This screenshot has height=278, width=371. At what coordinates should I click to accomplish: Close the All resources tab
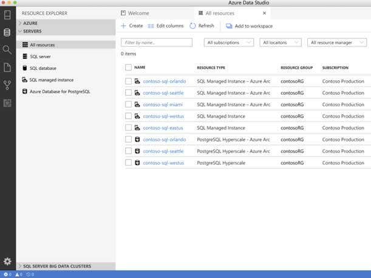[x=264, y=13]
